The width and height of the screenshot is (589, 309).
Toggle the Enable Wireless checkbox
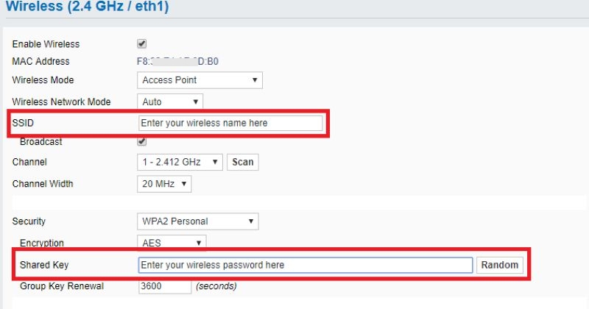pos(142,44)
